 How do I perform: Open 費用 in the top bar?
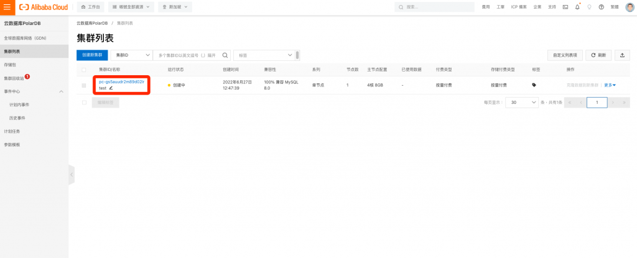486,7
